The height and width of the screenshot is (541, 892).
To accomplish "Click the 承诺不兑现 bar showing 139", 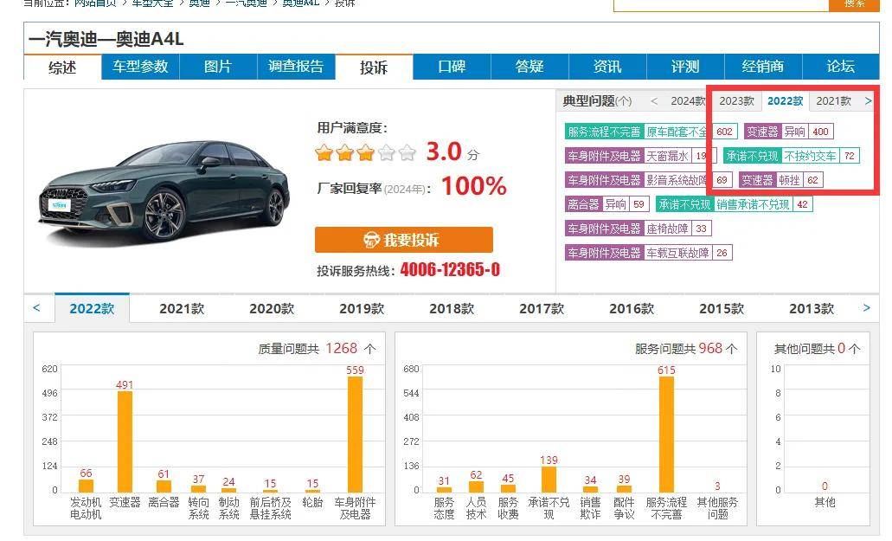I will [549, 480].
